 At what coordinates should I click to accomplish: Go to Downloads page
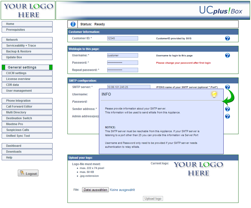27,151
